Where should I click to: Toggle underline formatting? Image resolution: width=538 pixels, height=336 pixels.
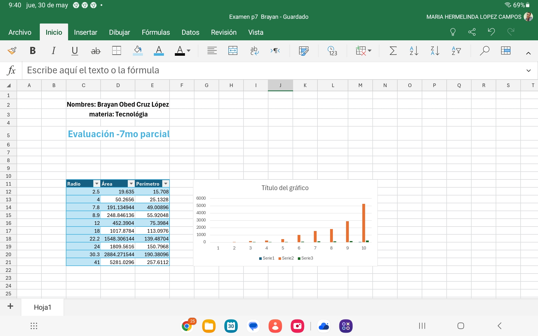(x=75, y=51)
